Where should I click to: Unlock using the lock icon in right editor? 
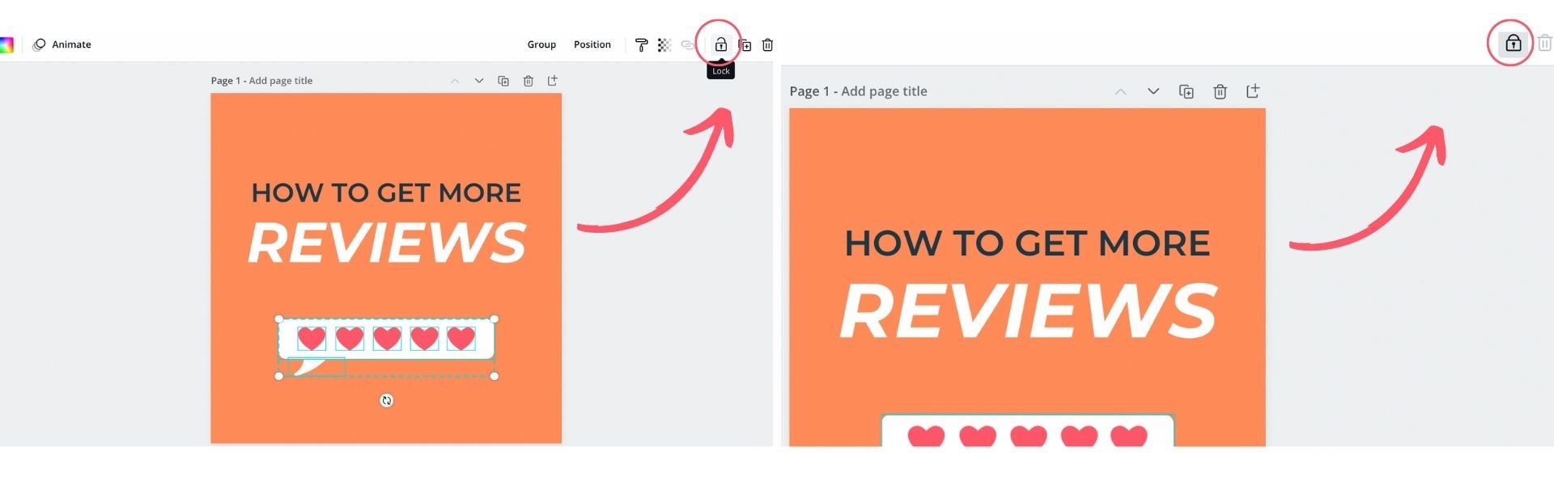pyautogui.click(x=1513, y=43)
